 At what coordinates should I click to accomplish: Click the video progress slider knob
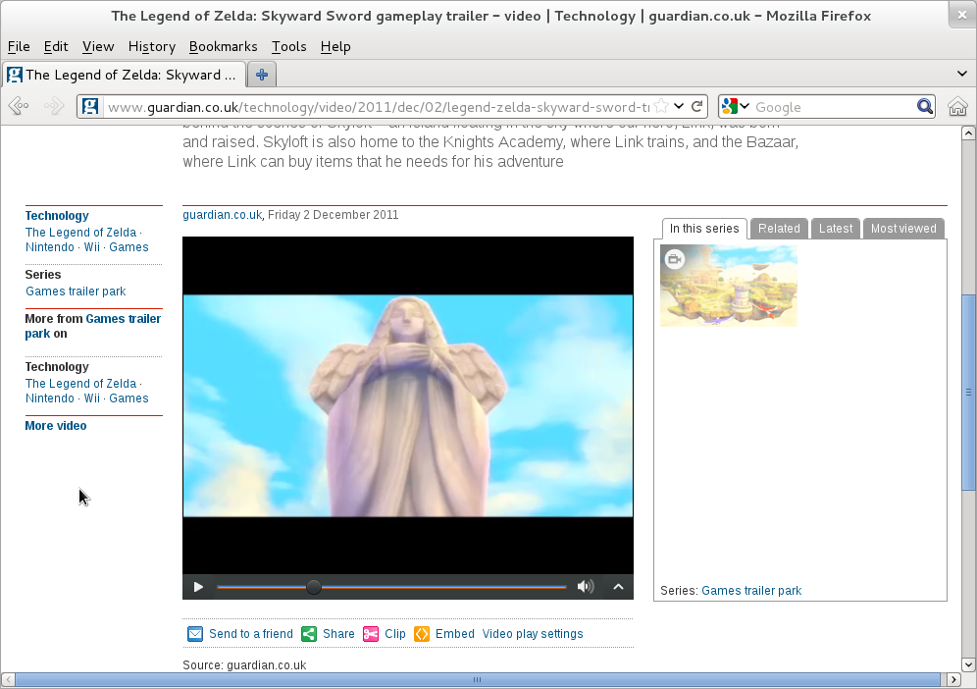pos(314,587)
